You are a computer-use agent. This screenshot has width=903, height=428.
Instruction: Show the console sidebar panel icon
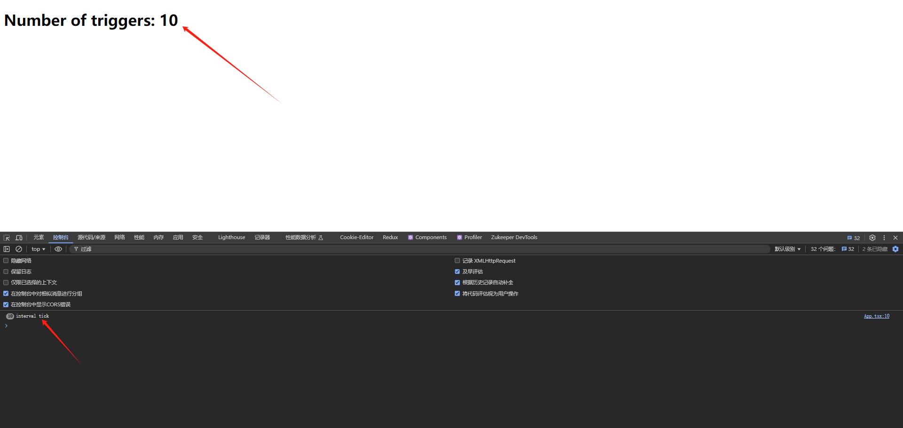click(7, 249)
